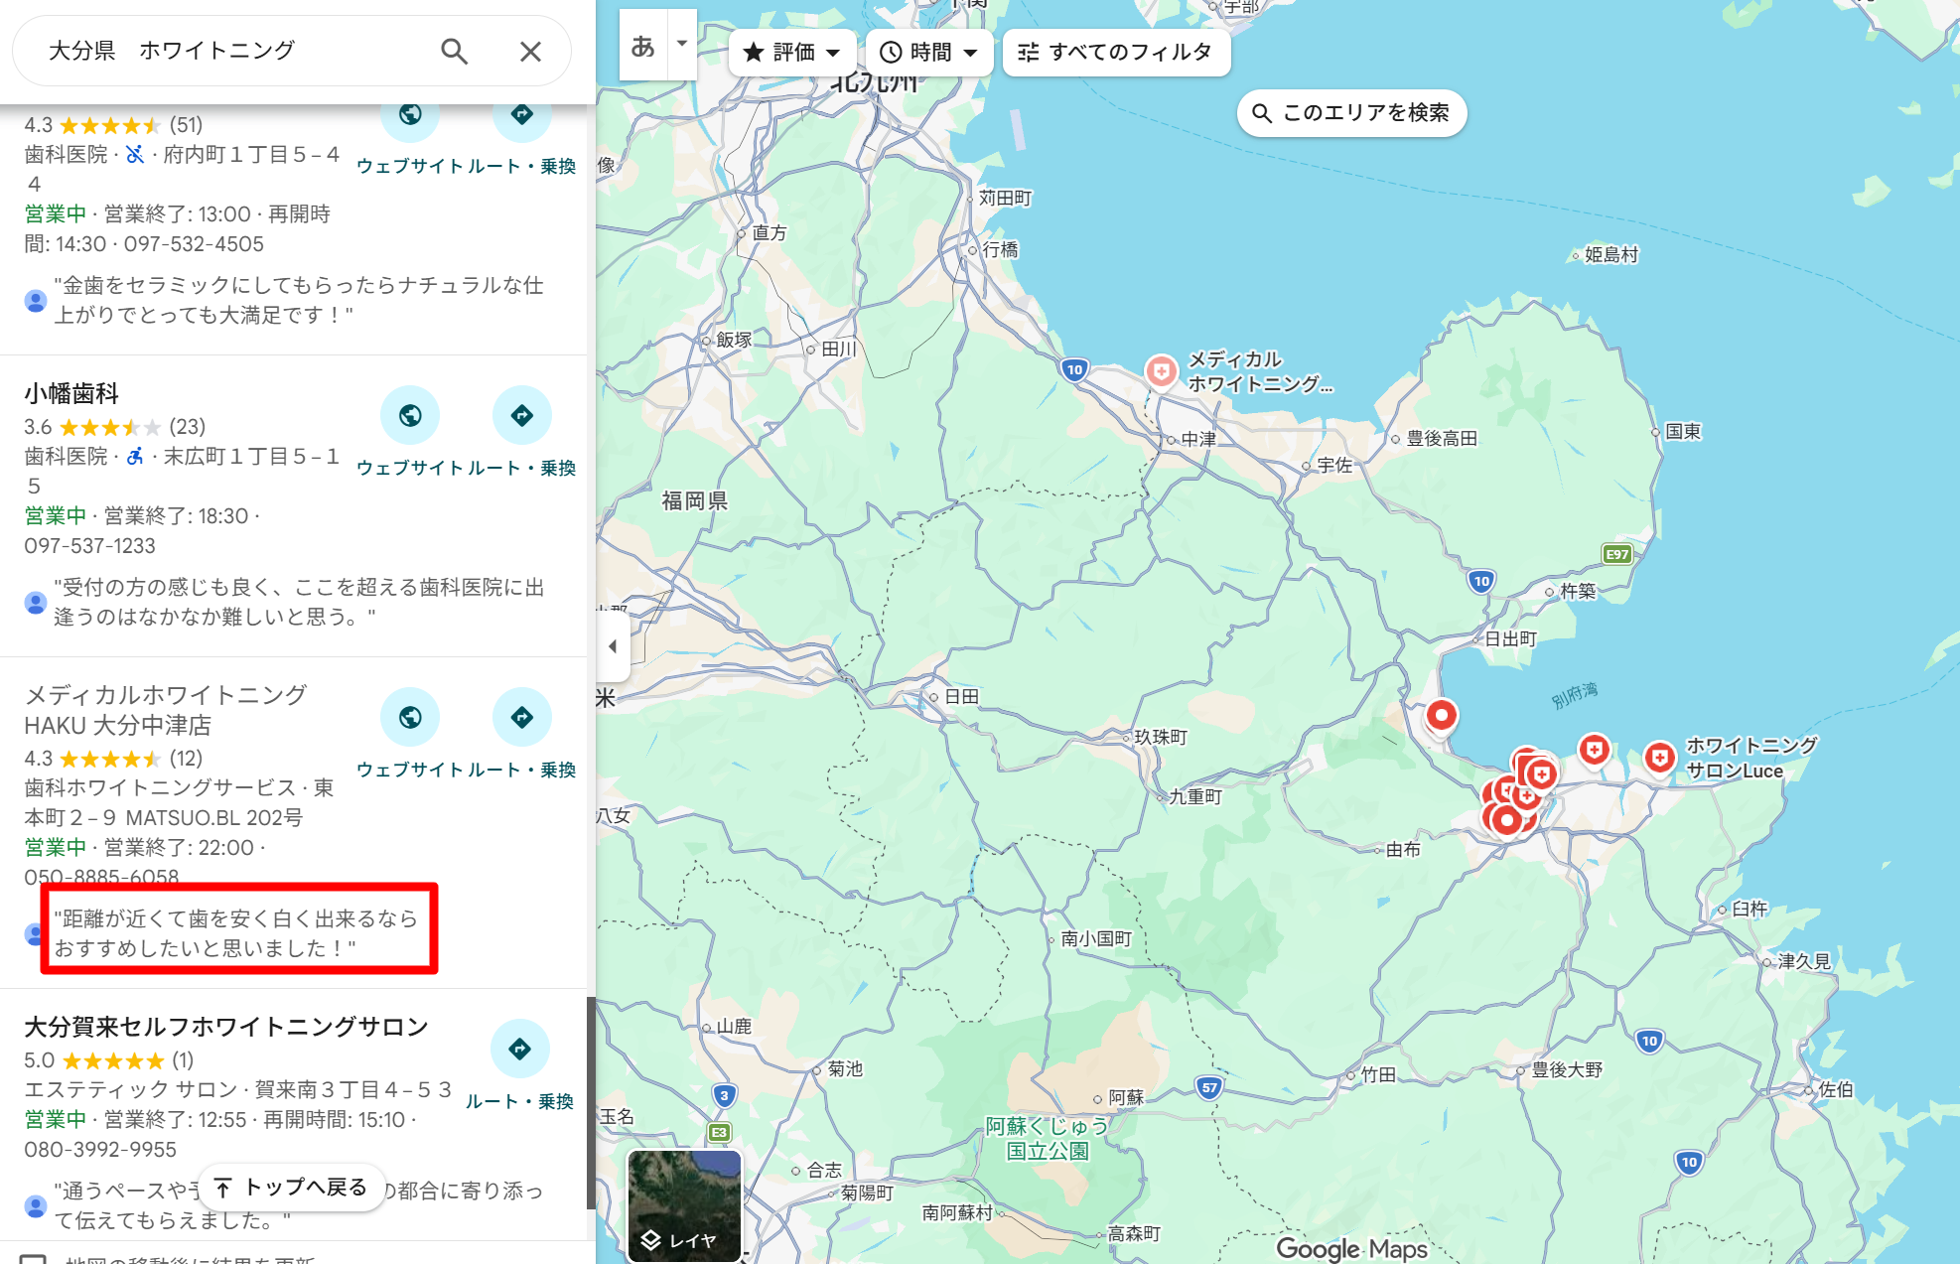Click the 姫島村 label on map
Viewport: 1960px width, 1264px height.
point(1610,254)
